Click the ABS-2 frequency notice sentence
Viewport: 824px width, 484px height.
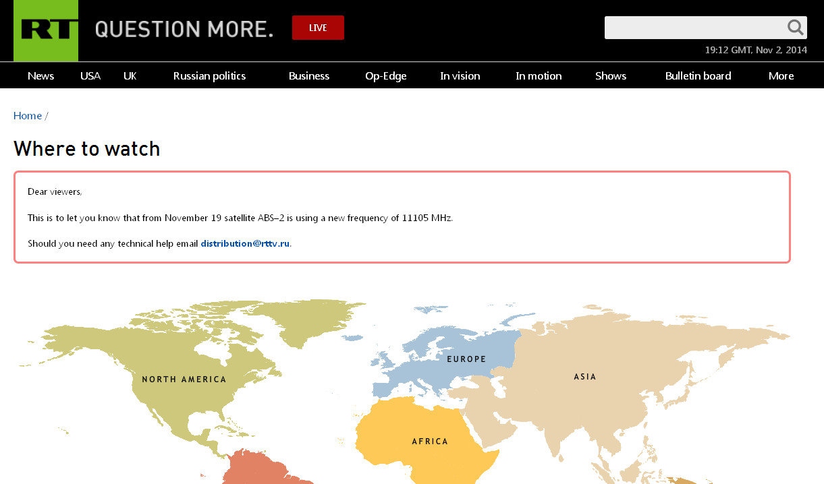pyautogui.click(x=240, y=218)
